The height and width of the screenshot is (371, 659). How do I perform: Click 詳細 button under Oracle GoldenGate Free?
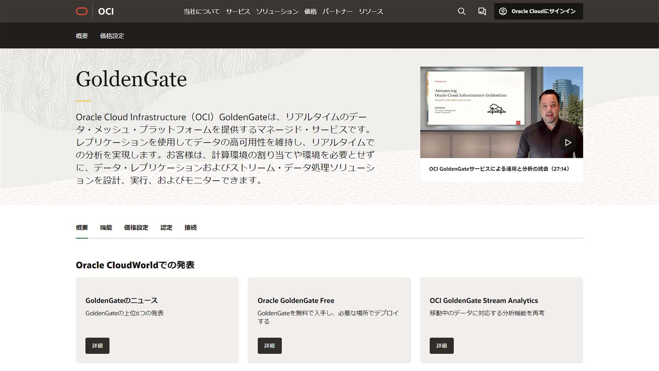point(269,346)
